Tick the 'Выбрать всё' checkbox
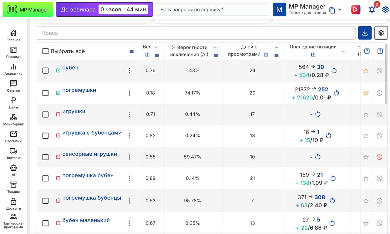Viewport: 390px width, 234px height. (x=45, y=51)
